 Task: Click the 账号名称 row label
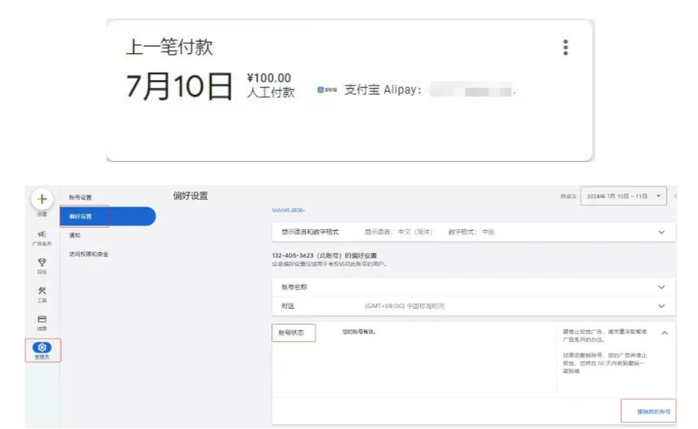(x=294, y=287)
